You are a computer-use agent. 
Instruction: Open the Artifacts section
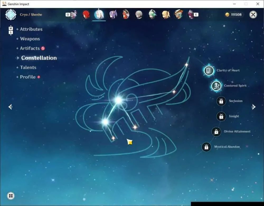pos(30,48)
